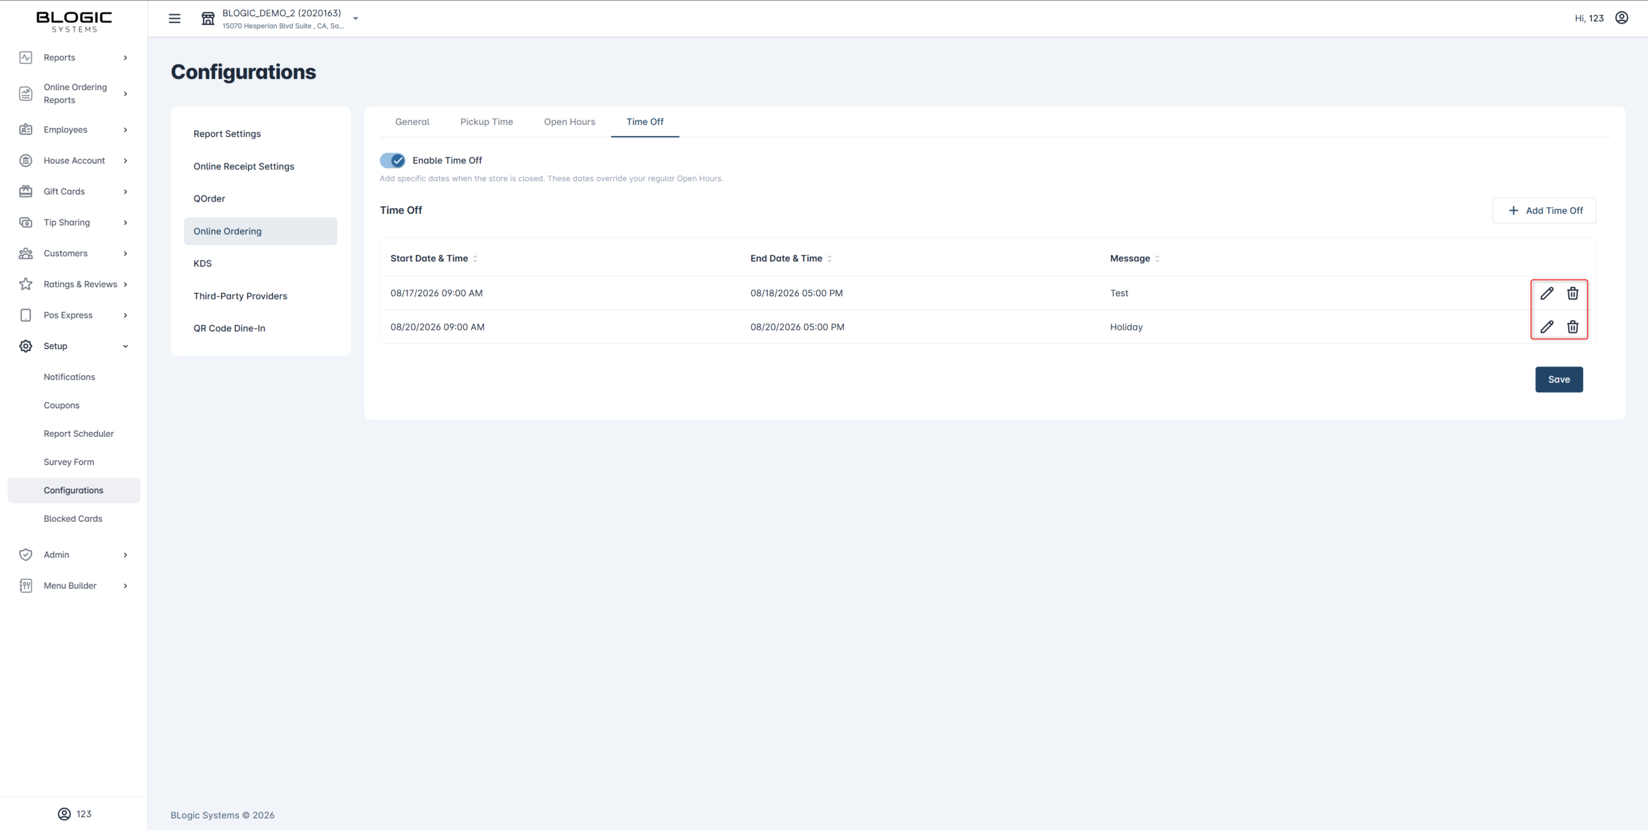Open Survey Form under Setup
The width and height of the screenshot is (1648, 830).
[73, 462]
